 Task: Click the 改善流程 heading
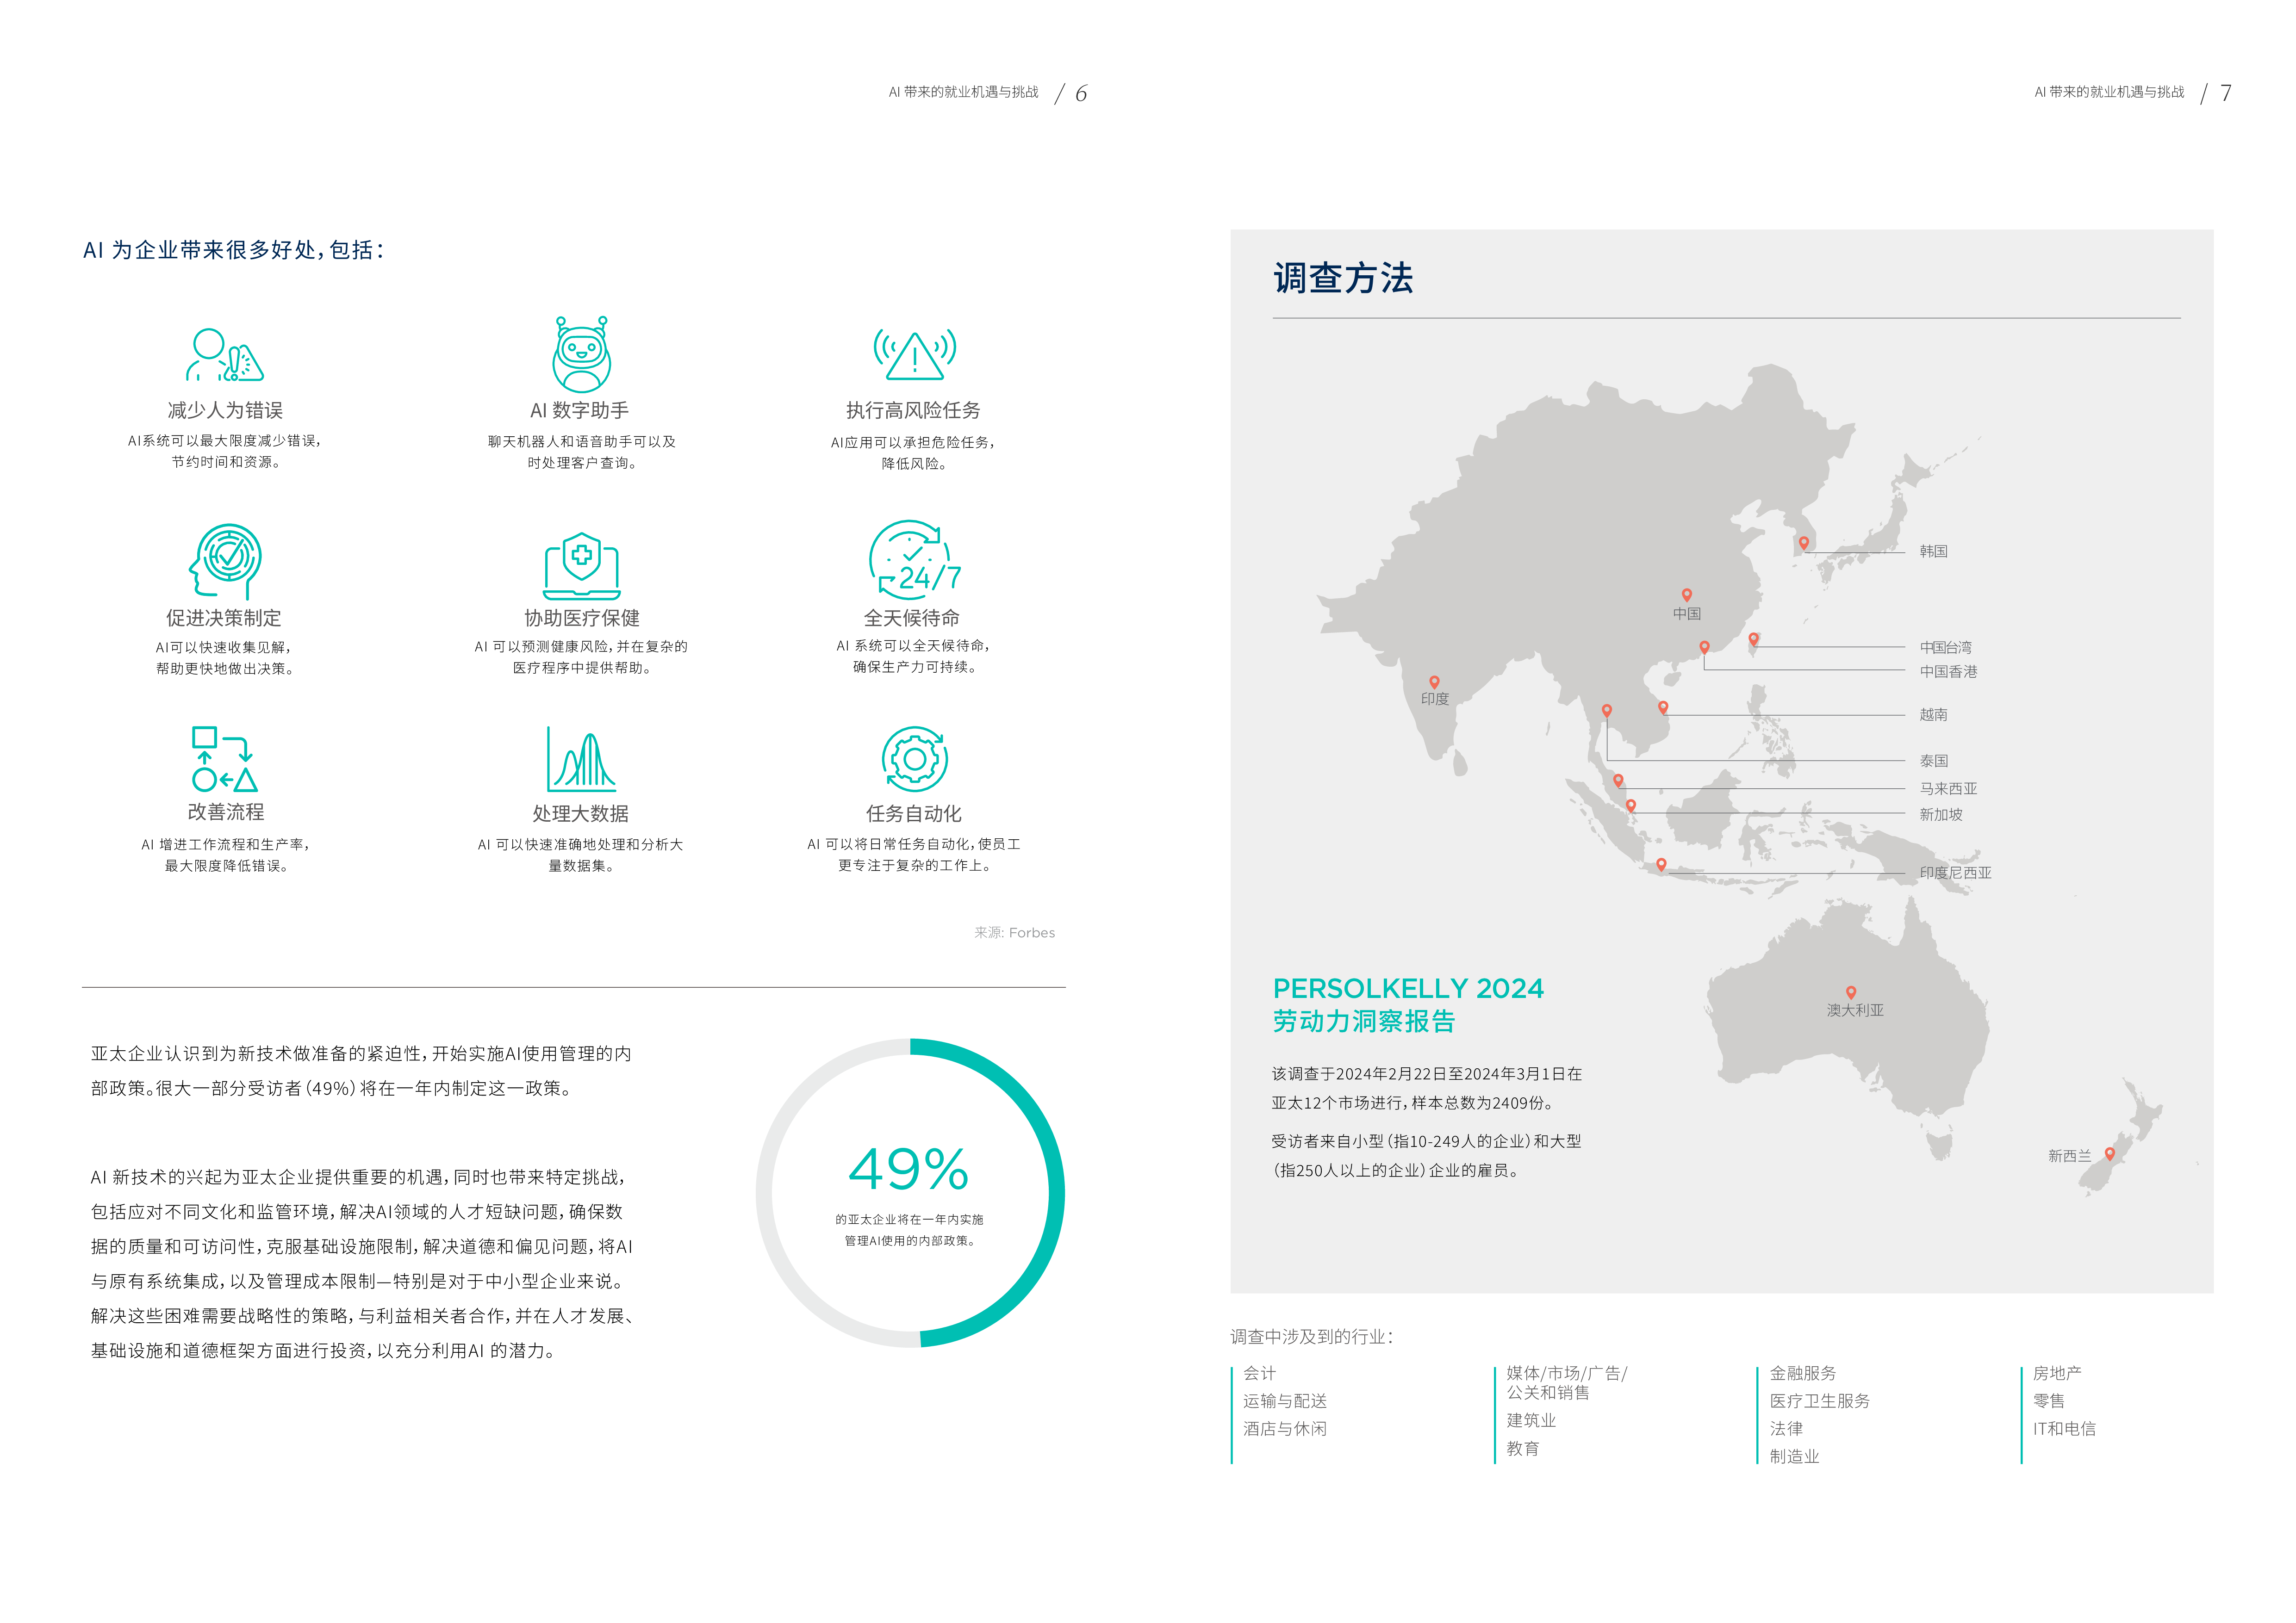point(226,812)
